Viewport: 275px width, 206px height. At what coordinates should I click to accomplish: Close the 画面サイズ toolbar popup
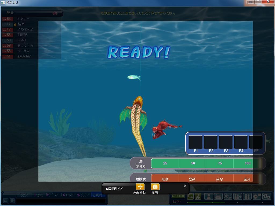click(185, 186)
